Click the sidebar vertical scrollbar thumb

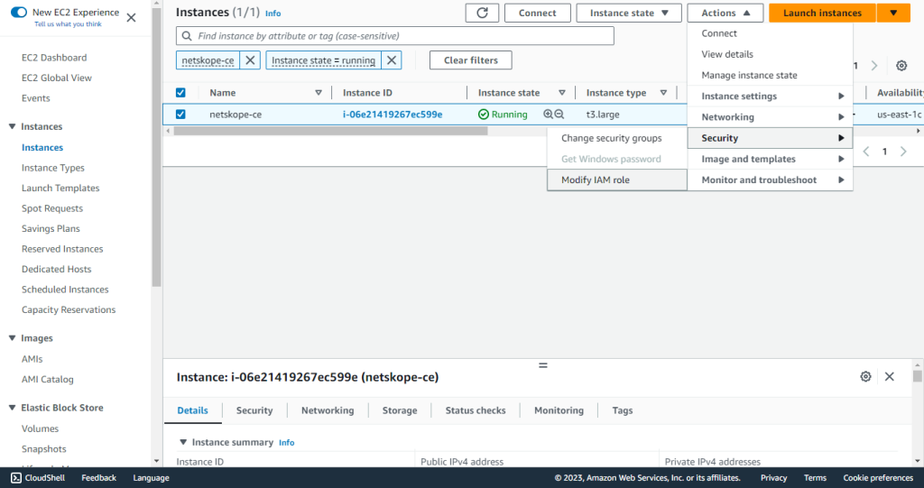click(x=156, y=147)
